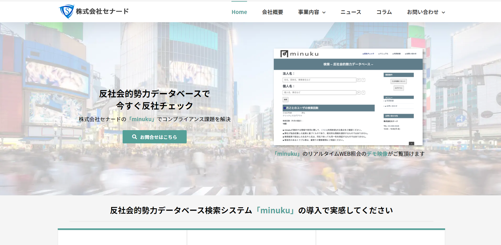Click the magnifier icon in お問合せはこちら button
Image resolution: width=501 pixels, height=245 pixels.
click(x=135, y=137)
